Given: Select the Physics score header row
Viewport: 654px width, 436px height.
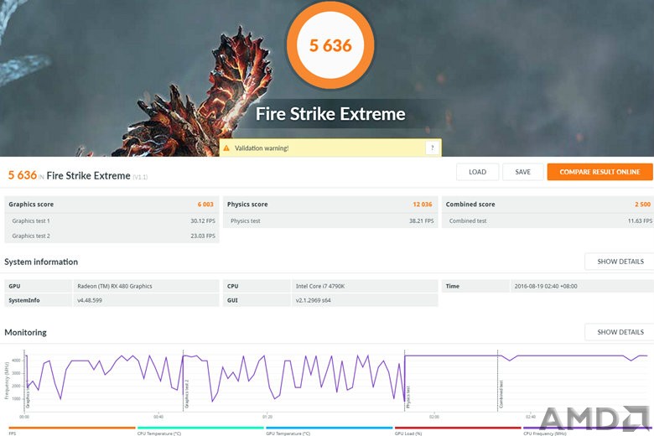Looking at the screenshot, I should click(330, 205).
